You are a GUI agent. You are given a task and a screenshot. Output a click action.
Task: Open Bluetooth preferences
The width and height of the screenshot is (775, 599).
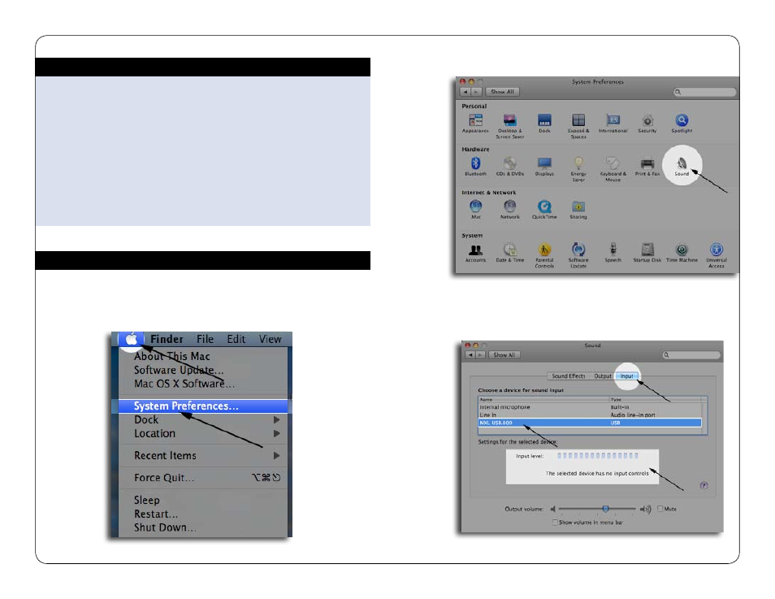click(475, 166)
